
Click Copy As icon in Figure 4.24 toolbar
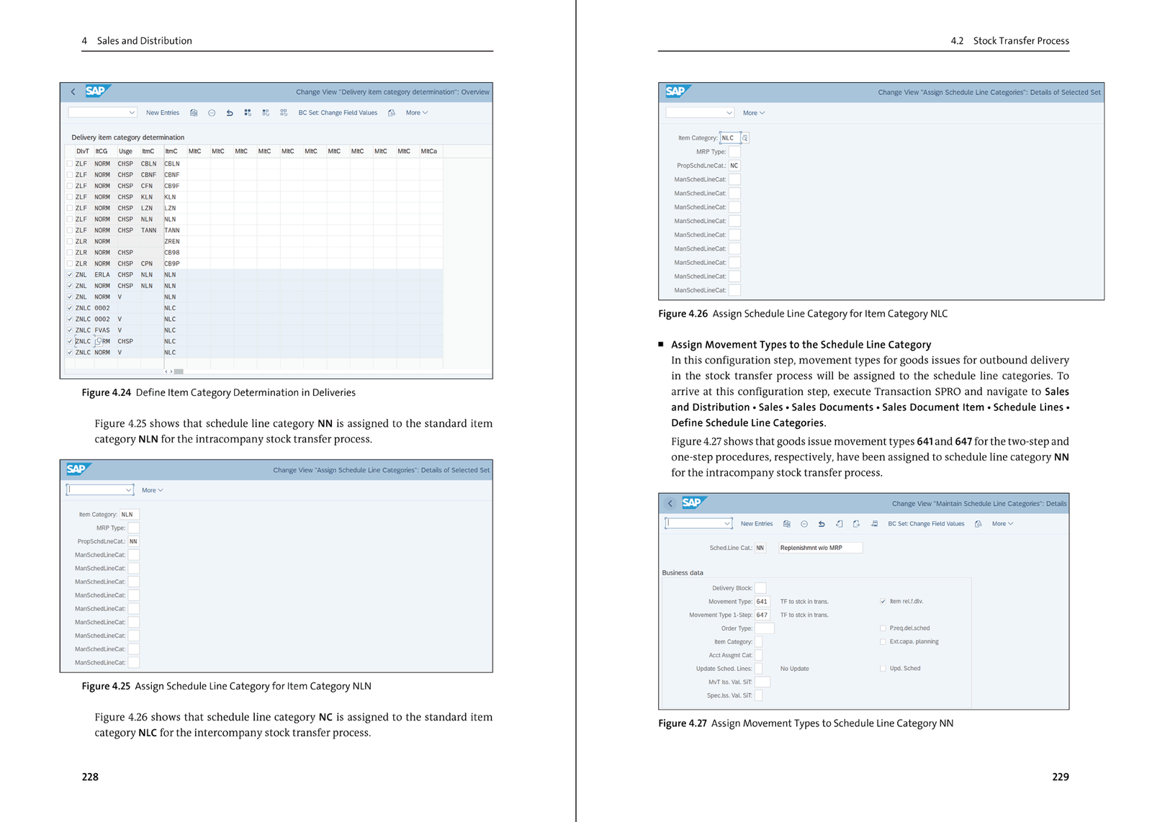[194, 113]
